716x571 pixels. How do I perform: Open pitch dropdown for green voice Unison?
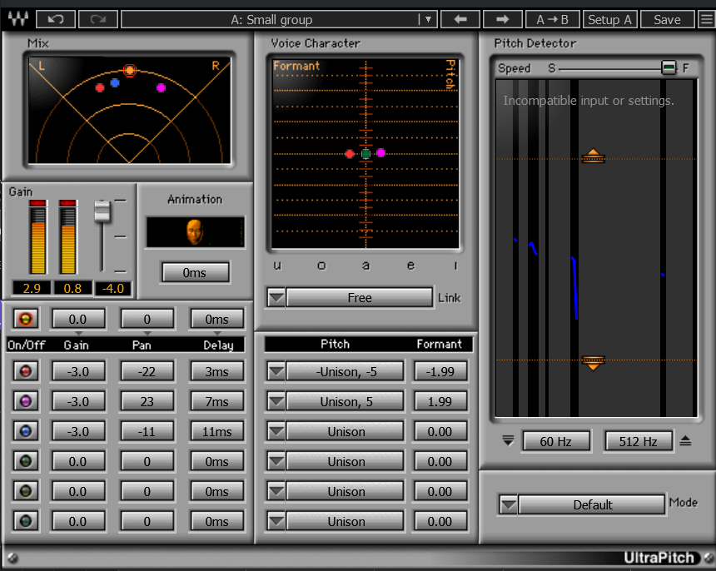point(276,461)
